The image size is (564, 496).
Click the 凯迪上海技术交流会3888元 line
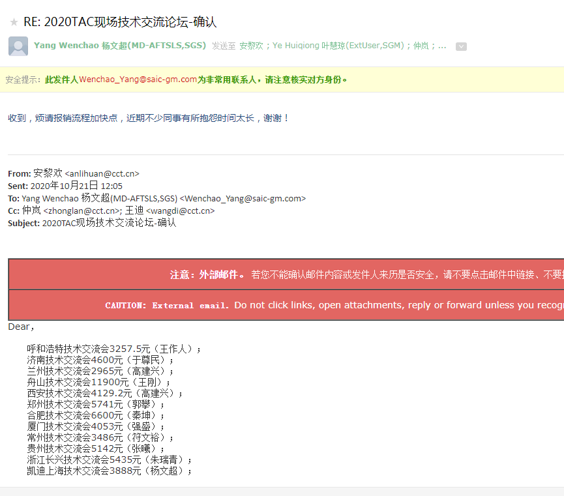[110, 471]
